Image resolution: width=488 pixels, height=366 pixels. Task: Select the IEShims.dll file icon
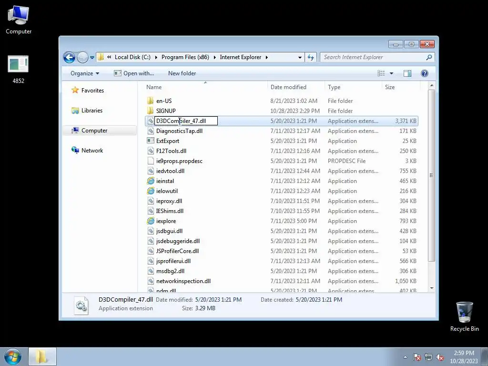point(151,211)
